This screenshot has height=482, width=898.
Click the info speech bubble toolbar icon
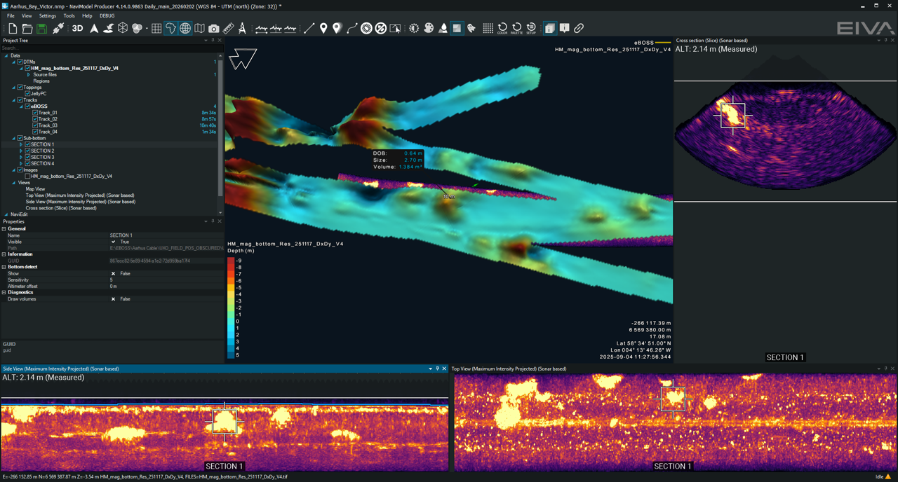click(564, 29)
